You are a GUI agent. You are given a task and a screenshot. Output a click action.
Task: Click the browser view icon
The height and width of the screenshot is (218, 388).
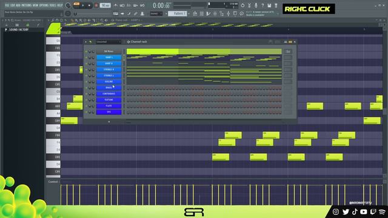(222, 14)
